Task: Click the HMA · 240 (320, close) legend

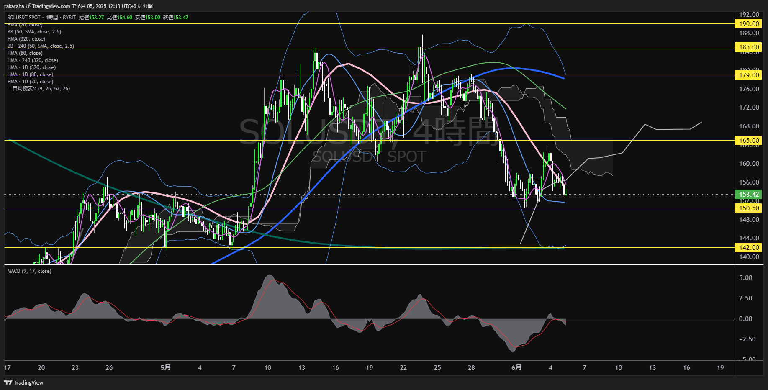Action: tap(33, 60)
